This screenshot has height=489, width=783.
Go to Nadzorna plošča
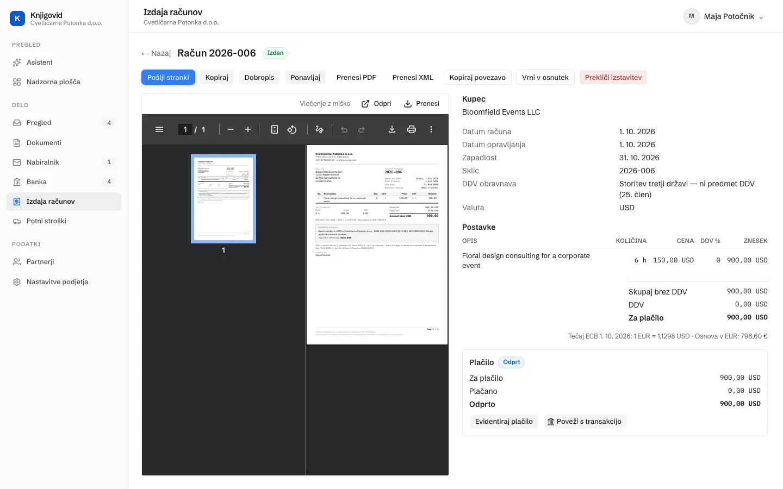[x=64, y=82]
